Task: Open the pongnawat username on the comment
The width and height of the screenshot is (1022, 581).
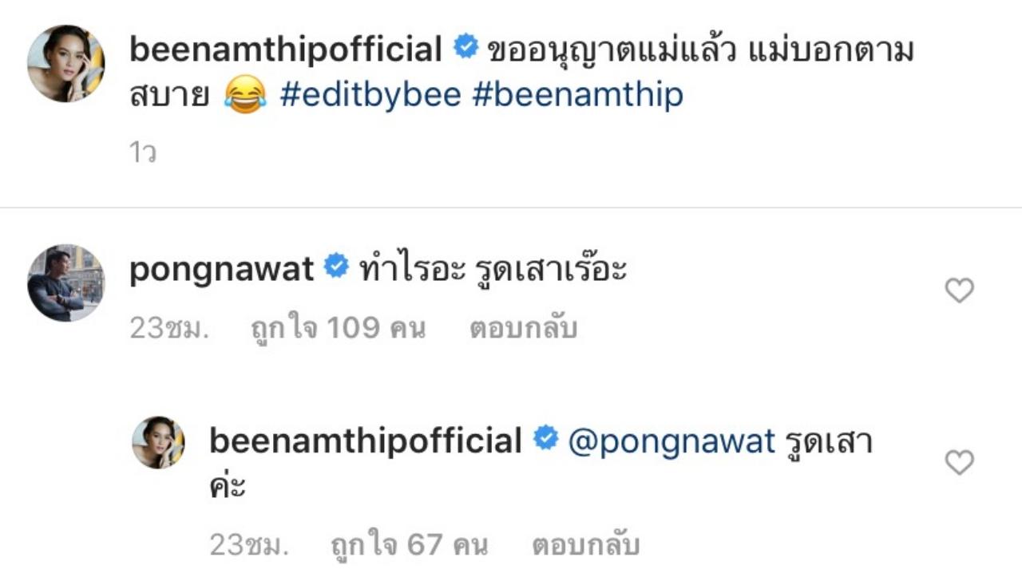Action: pos(221,270)
